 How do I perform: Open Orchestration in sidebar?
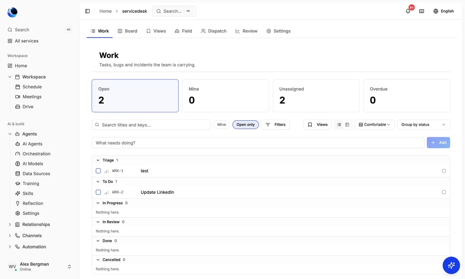click(x=33, y=154)
